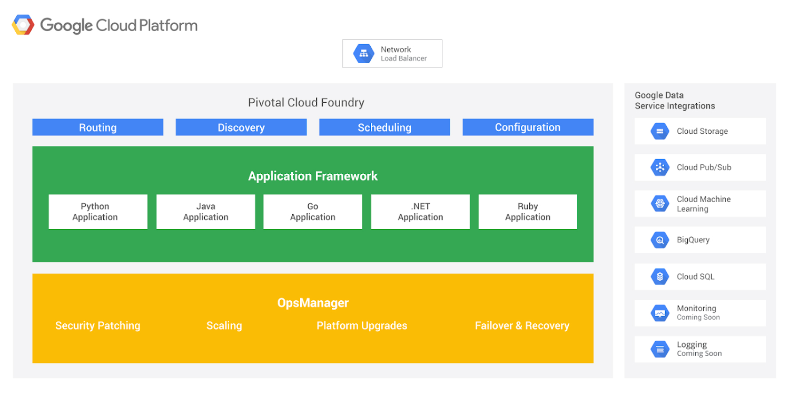This screenshot has height=395, width=790.
Task: Click the Ruby Application box
Action: [x=528, y=212]
